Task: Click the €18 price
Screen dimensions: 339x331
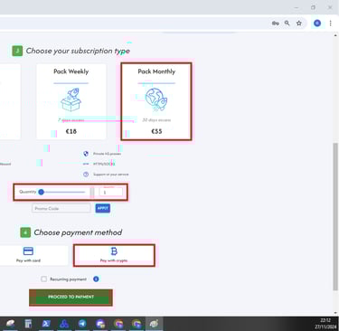Action: (x=71, y=131)
